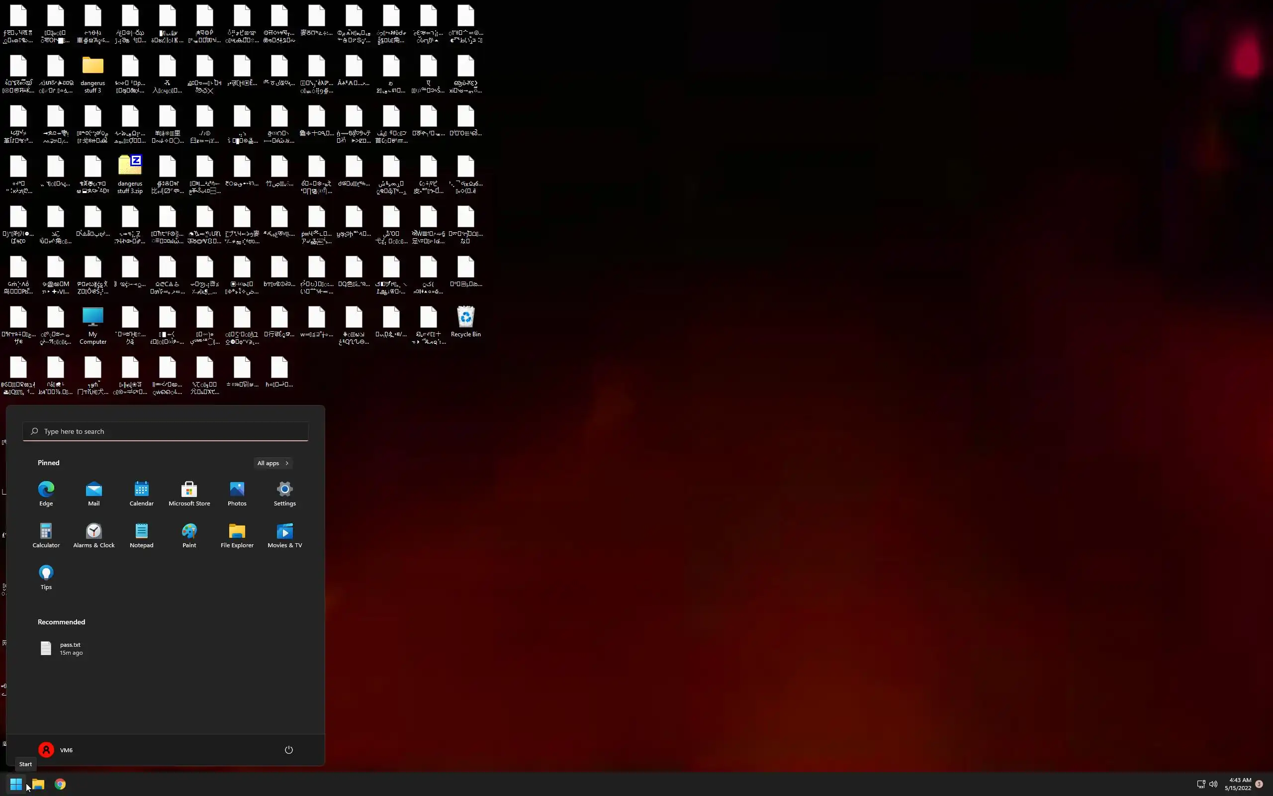
Task: Click the Type here to search field
Action: pos(166,432)
